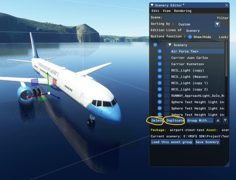Open the Edit menu

point(156,10)
